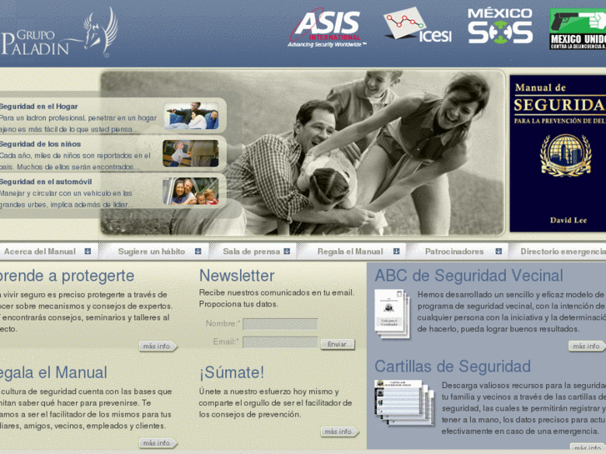This screenshot has height=454, width=606.
Task: Submit newsletter with Enviar button
Action: [x=338, y=344]
